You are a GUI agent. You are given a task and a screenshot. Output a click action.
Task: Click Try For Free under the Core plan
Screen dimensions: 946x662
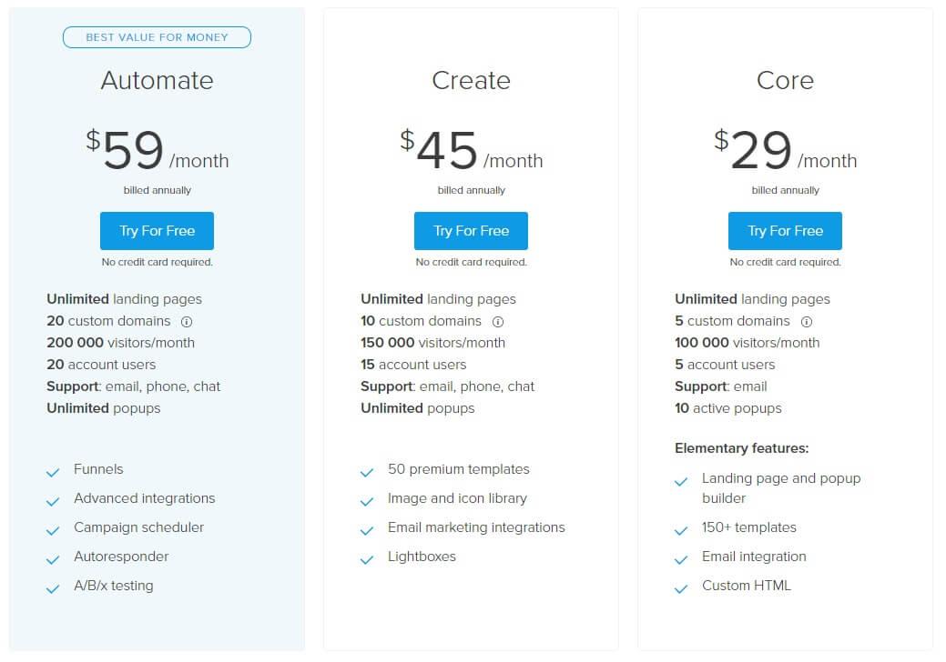[785, 231]
